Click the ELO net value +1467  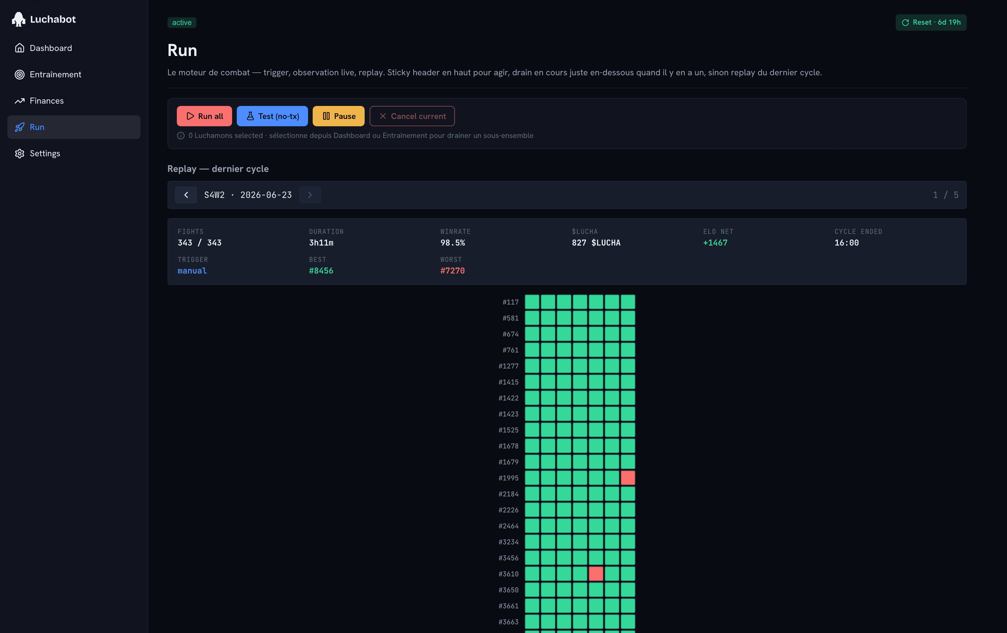pyautogui.click(x=715, y=243)
